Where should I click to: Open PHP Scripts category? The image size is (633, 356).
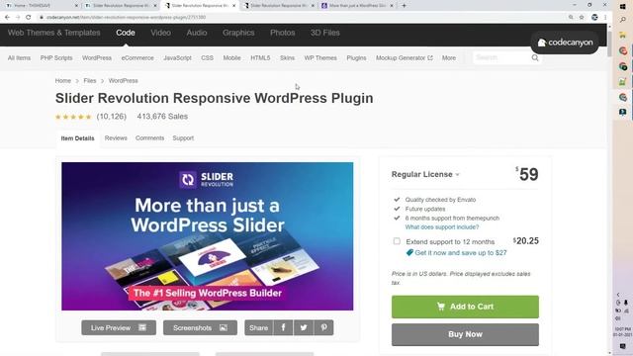[56, 58]
